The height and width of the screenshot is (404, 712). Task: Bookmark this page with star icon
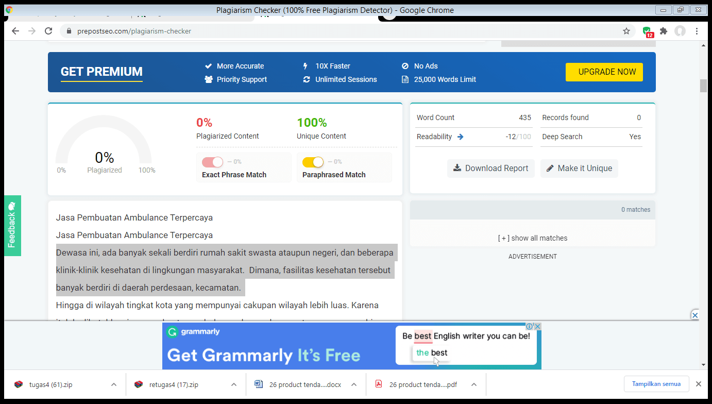coord(626,31)
